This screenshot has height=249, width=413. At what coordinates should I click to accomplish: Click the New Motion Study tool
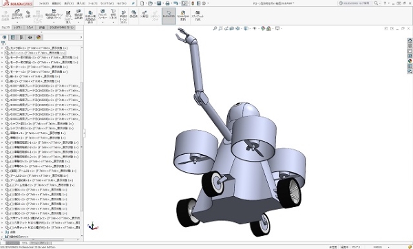click(123, 17)
